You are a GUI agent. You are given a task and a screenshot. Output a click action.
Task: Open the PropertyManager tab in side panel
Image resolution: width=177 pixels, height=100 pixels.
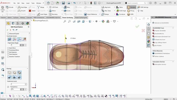[x=13, y=23]
